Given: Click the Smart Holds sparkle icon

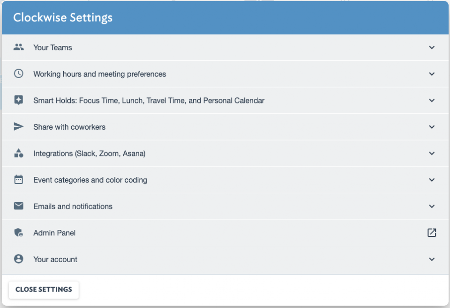Looking at the screenshot, I should coord(19,100).
